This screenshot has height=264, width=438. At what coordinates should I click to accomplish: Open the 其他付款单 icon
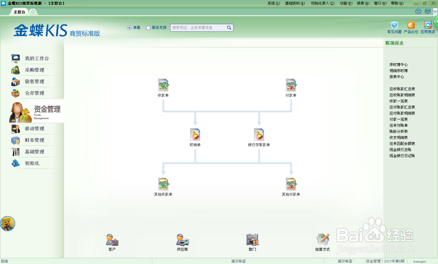(x=291, y=184)
